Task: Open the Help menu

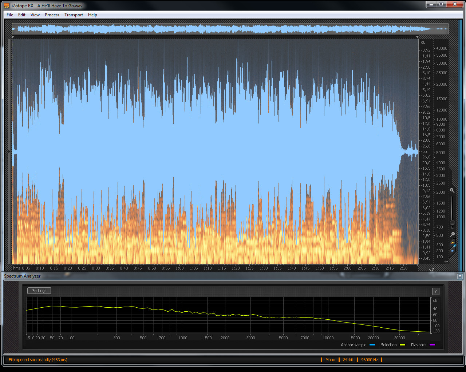Action: click(x=92, y=15)
